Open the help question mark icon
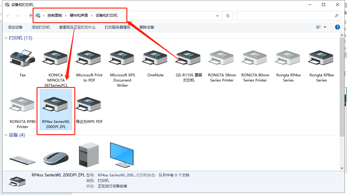Viewport: 347px width, 195px height. [338, 27]
